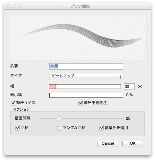This screenshot has height=161, width=155.
Task: Click the 最小幅 label
Action: click(x=16, y=95)
